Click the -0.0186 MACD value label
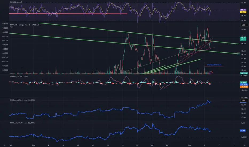The image size is (249, 147). [244, 84]
